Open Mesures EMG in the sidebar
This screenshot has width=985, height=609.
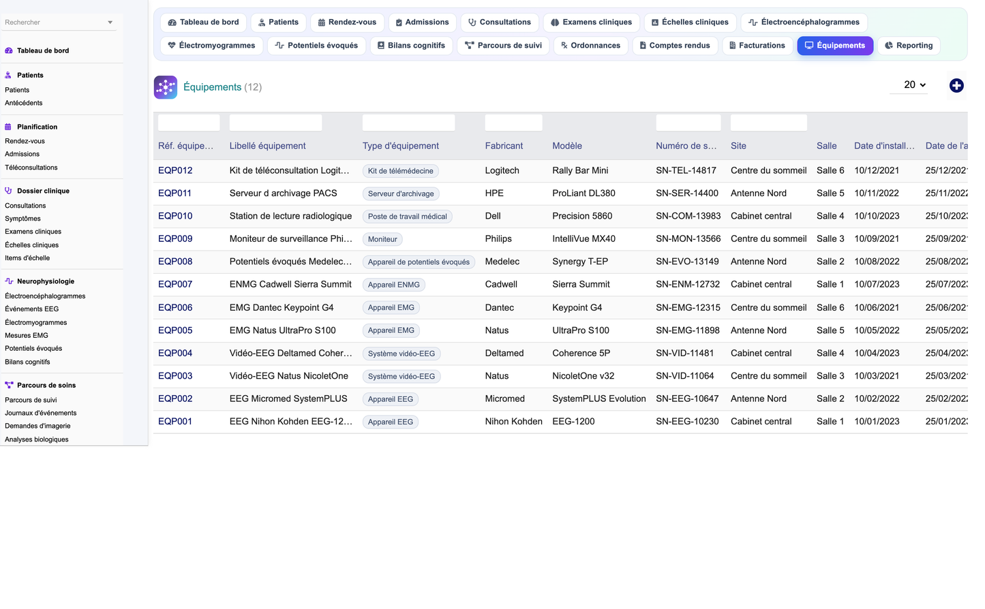[x=27, y=335]
